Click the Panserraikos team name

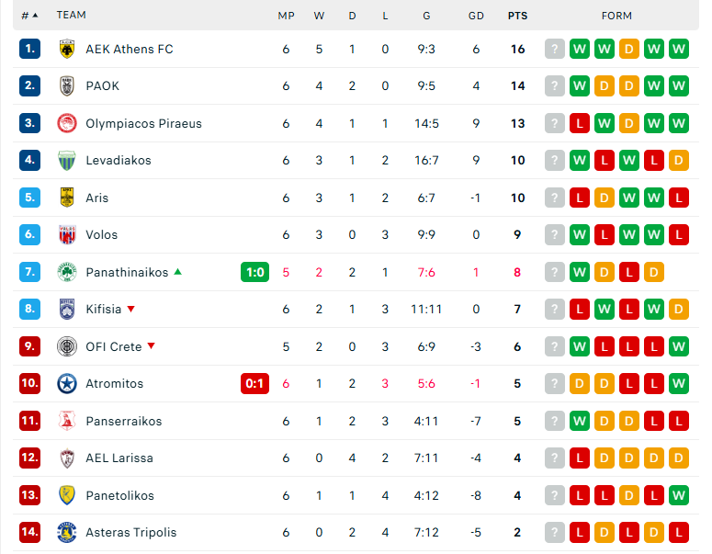coord(123,421)
